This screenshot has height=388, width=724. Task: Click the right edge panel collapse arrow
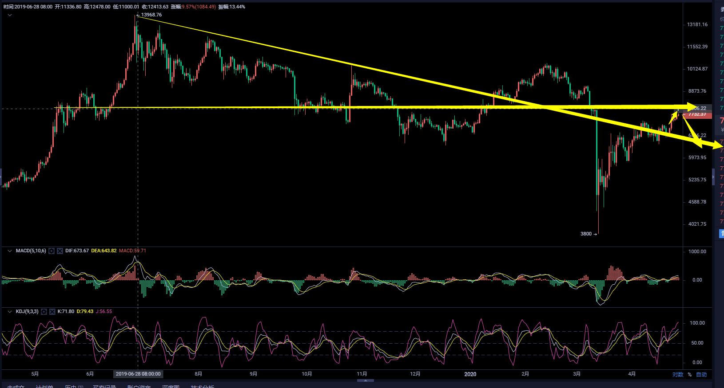(713, 176)
